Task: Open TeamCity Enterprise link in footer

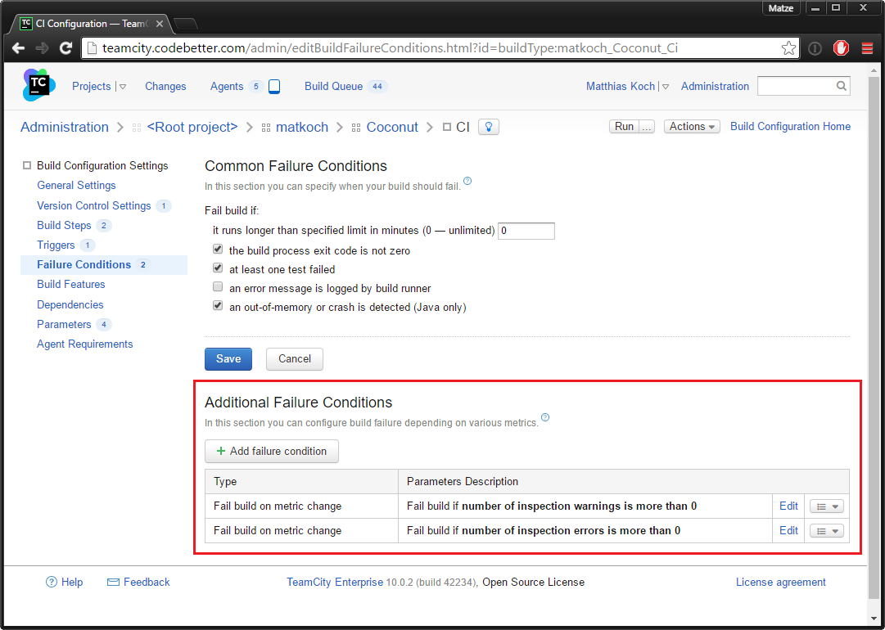Action: pos(335,582)
